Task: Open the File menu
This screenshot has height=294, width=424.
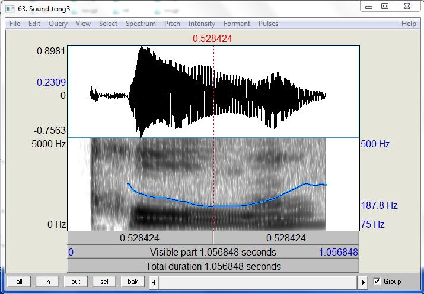Action: pos(15,24)
